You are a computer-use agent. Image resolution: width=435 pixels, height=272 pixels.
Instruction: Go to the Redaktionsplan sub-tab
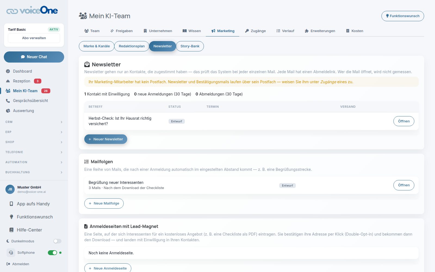[132, 46]
